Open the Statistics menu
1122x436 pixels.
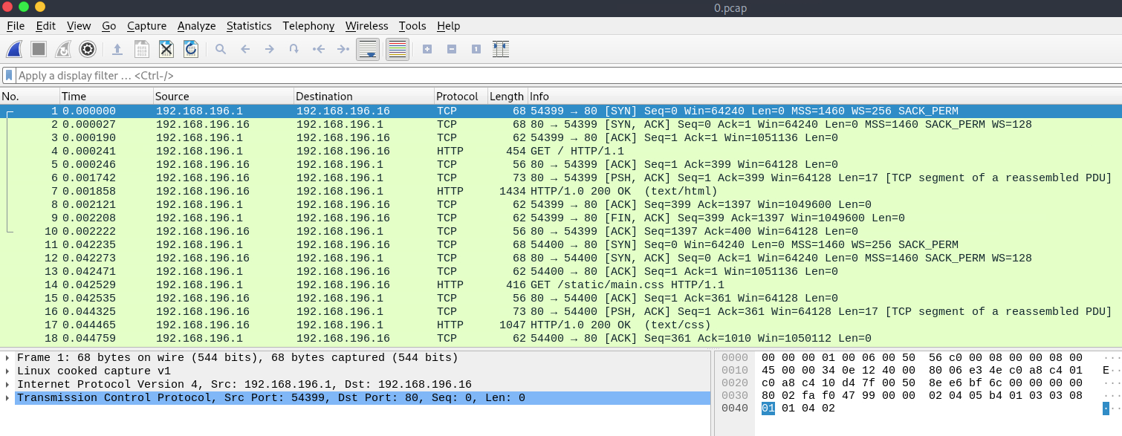[x=249, y=26]
